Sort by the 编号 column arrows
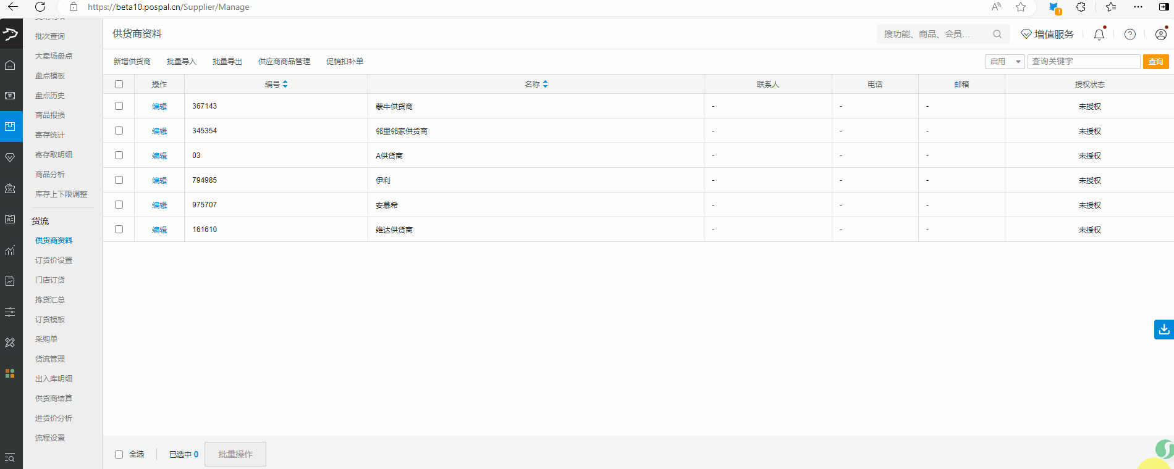 285,84
